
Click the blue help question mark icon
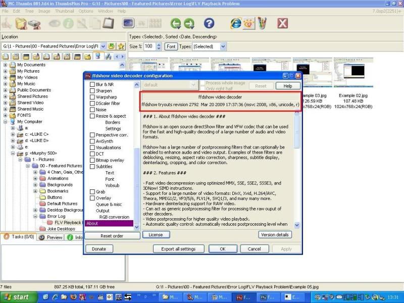(209, 23)
